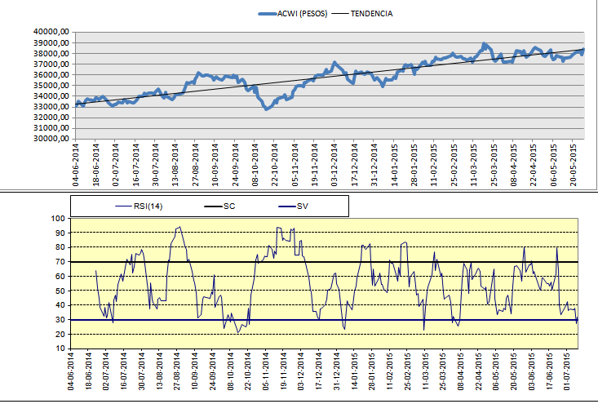The height and width of the screenshot is (404, 598).
Task: Select the RSI(14) legend label
Action: (x=148, y=206)
